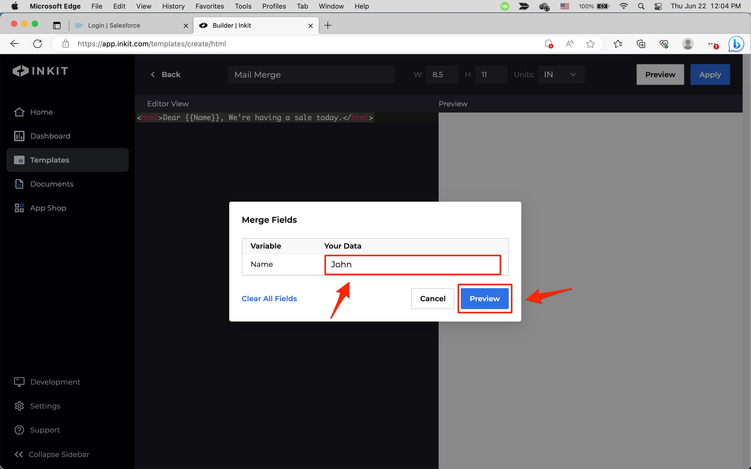Image resolution: width=751 pixels, height=469 pixels.
Task: Click the Clear All Fields link
Action: (269, 298)
